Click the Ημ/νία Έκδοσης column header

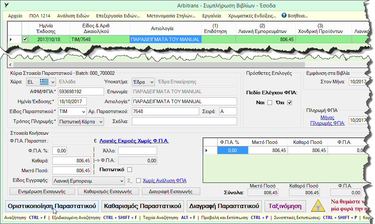click(49, 28)
